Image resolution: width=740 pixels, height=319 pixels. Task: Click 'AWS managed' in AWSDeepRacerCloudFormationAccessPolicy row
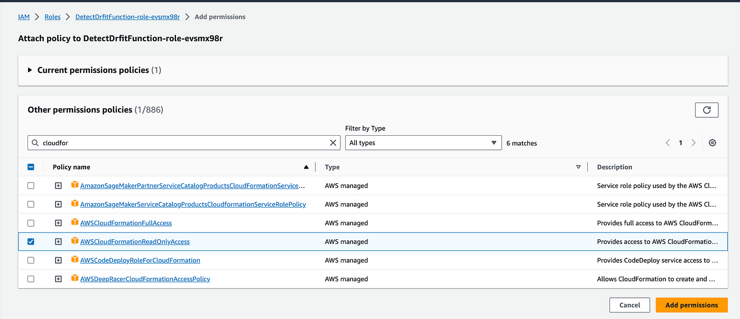click(346, 279)
